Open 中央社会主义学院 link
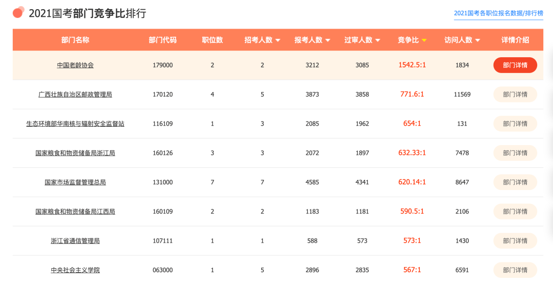553x284 pixels. tap(75, 270)
